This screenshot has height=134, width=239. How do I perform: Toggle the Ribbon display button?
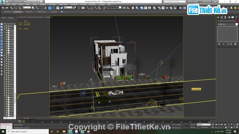142,8
